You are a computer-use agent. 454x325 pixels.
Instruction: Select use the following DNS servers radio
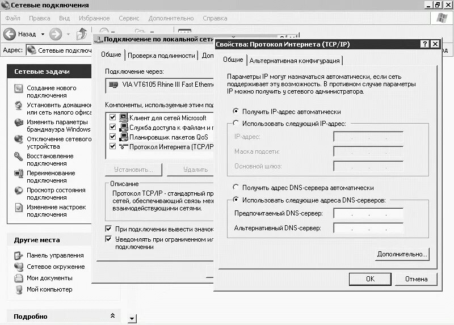(236, 200)
